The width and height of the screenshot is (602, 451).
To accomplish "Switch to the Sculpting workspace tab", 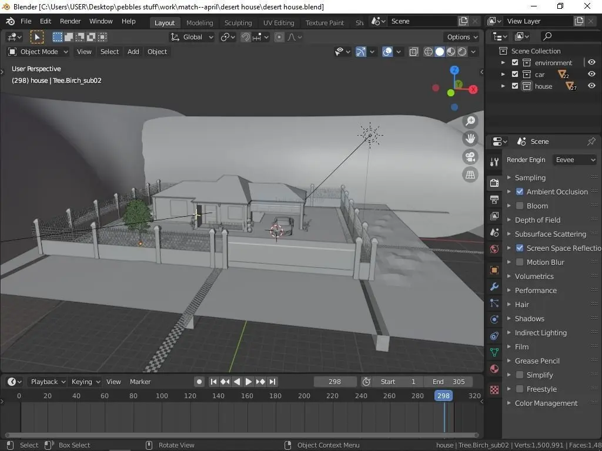I will 238,23.
